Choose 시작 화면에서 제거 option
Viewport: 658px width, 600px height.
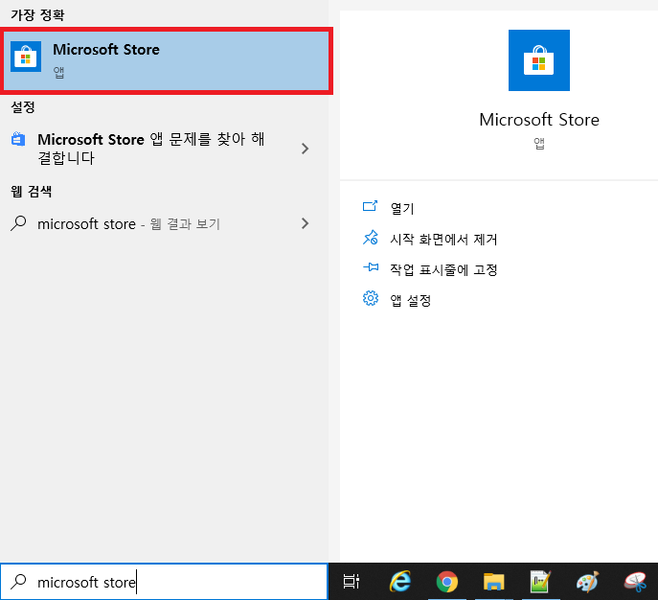click(x=443, y=240)
